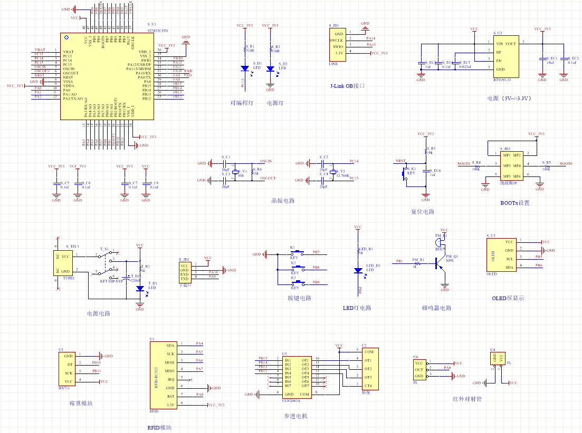
Task: Select the S_Y2 32.768K crystal
Action: tap(333, 172)
